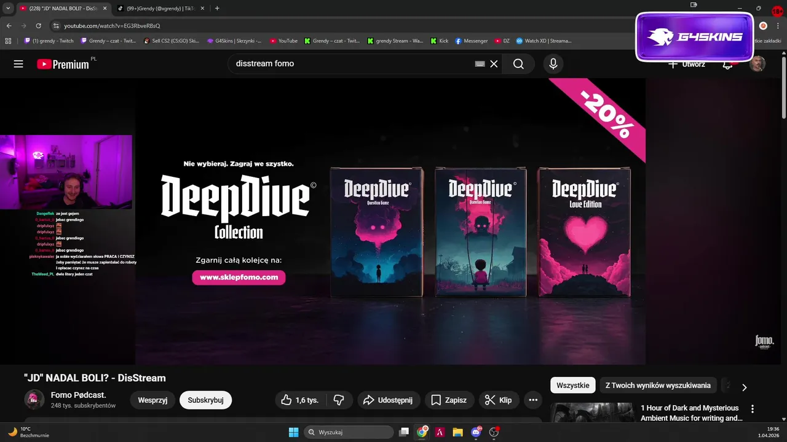Viewport: 787px width, 442px height.
Task: Open the Sell CS2 (CS:GO) Ski... bookmark
Action: [172, 41]
